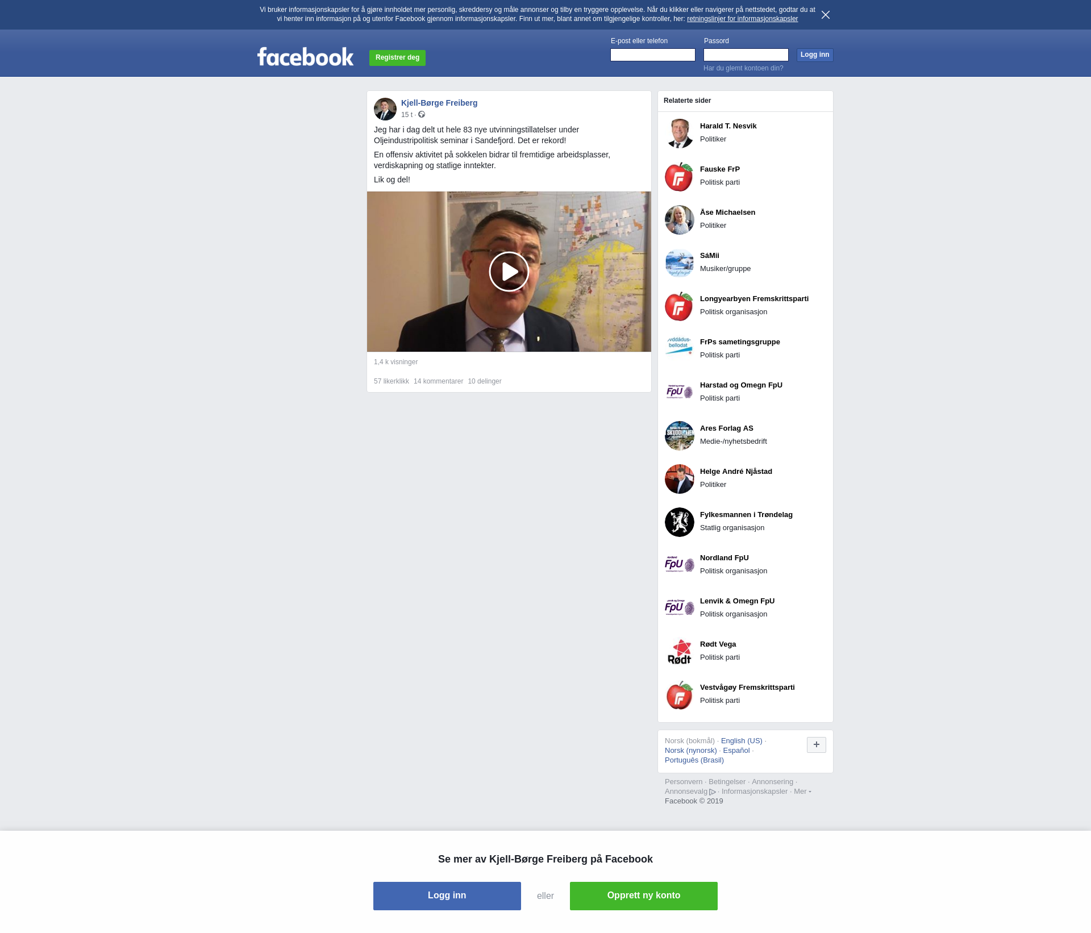Click the Facebook logo
The image size is (1091, 933).
305,57
